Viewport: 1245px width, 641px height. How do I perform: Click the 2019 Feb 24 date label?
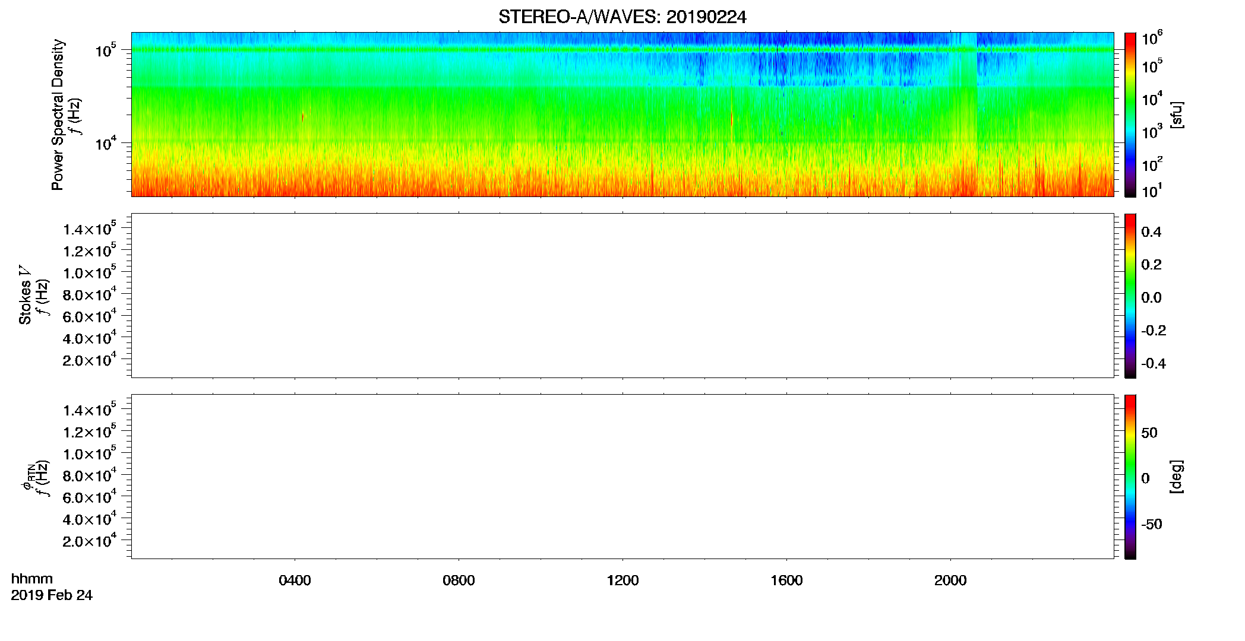[x=52, y=595]
